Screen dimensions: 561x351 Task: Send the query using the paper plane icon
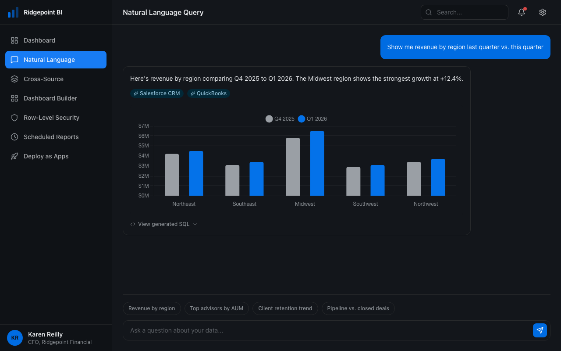[540, 330]
